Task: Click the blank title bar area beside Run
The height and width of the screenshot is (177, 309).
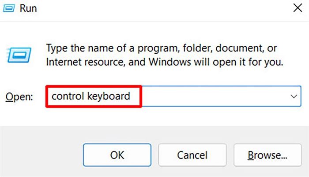Action: click(164, 9)
